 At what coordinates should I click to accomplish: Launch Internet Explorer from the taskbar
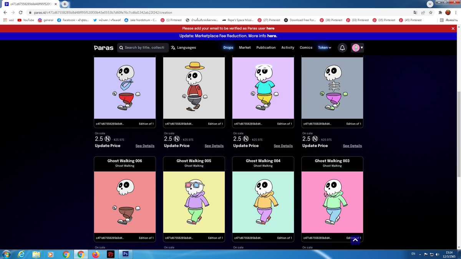tap(21, 254)
